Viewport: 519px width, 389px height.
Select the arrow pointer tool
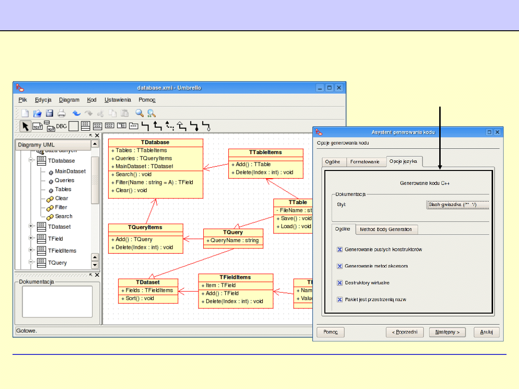(x=25, y=126)
